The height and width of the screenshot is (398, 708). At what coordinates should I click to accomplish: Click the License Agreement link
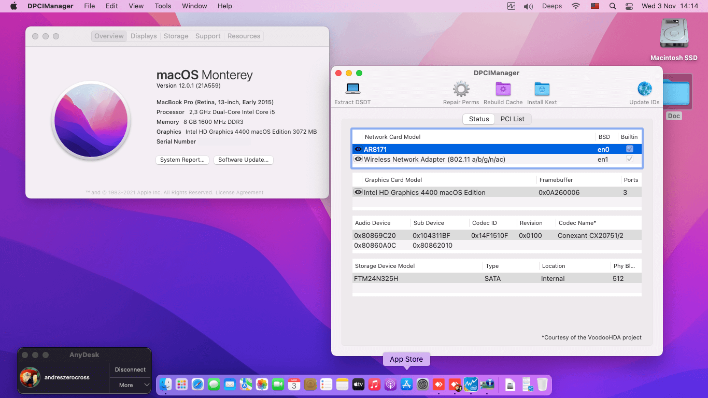[239, 193]
